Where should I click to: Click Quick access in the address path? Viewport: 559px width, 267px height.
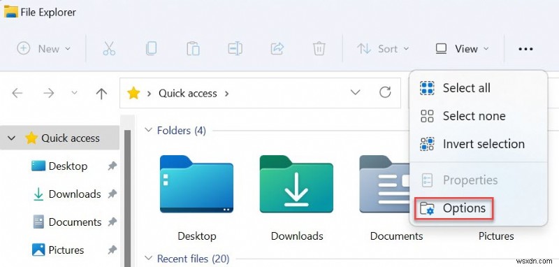coord(187,94)
